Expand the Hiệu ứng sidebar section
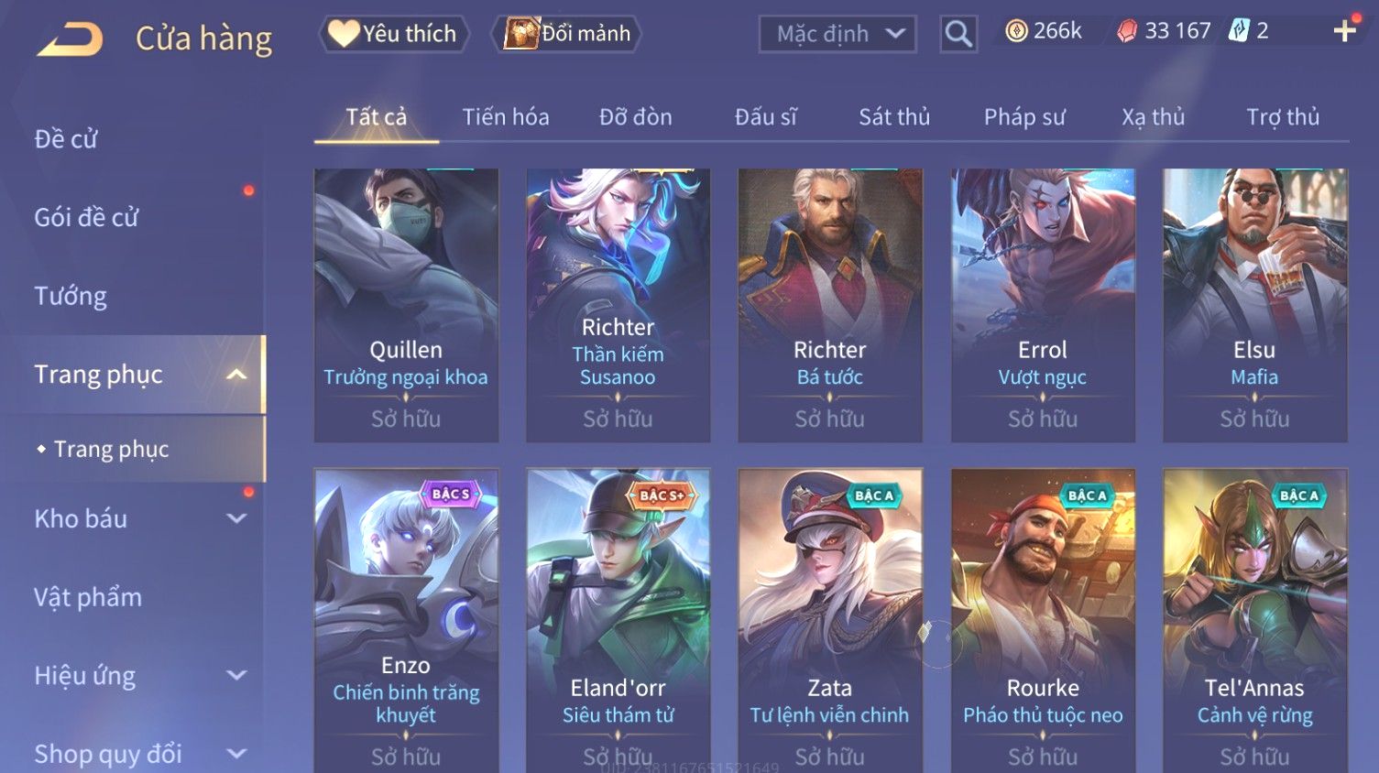 tap(236, 675)
